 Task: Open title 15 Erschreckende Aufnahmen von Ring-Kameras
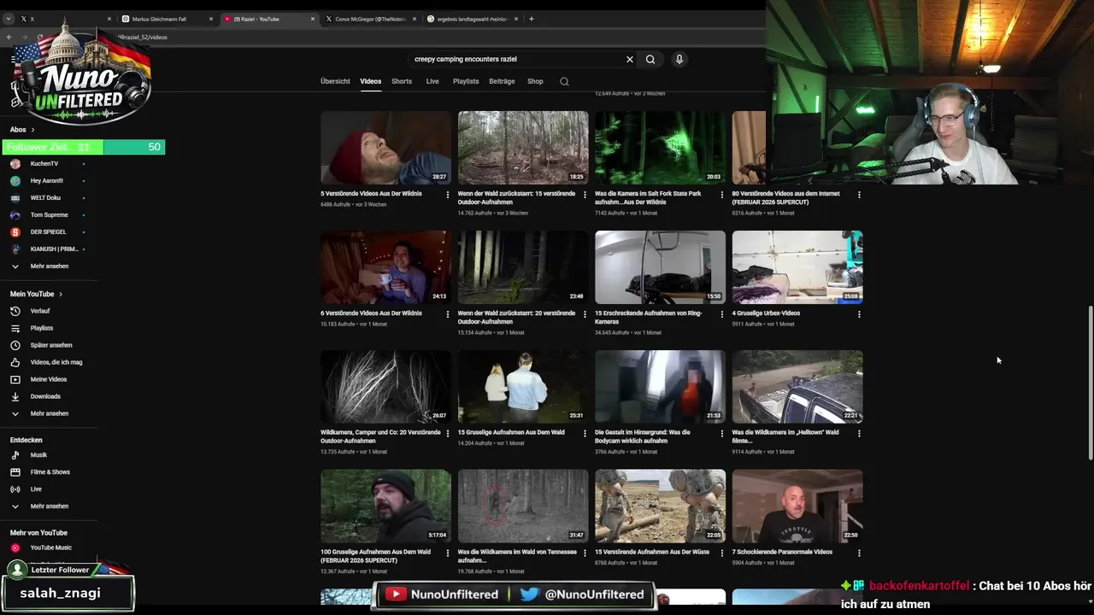(648, 318)
